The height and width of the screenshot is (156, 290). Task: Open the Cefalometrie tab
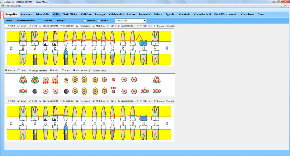click(x=116, y=14)
